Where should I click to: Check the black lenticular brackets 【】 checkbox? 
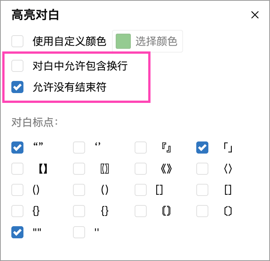[x=17, y=169]
